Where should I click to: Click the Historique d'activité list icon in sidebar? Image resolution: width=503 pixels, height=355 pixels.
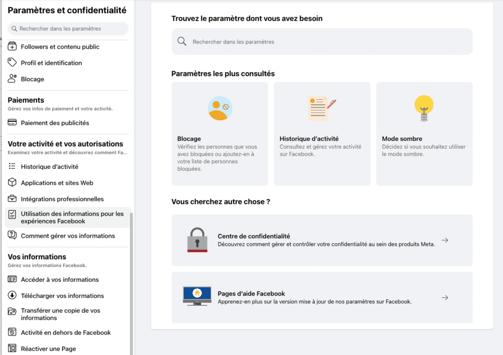[12, 166]
